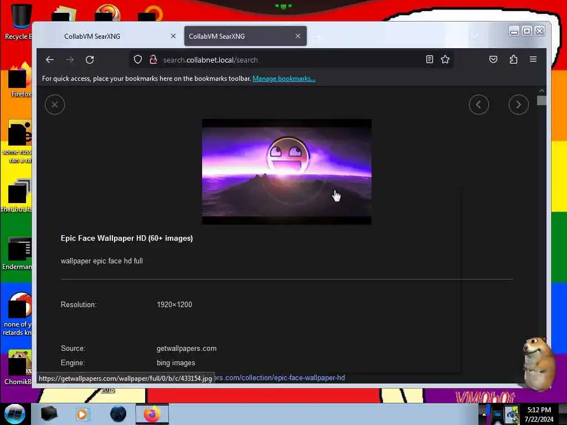Open the Firefox desktop shortcut

coord(20,80)
